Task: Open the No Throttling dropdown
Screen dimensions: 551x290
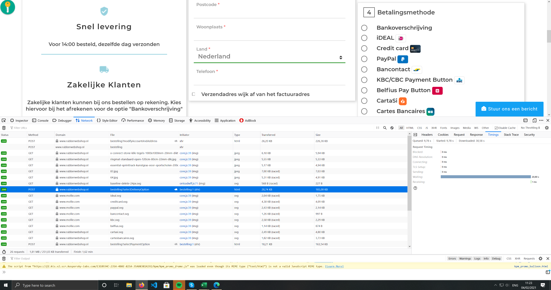Action: [x=530, y=128]
